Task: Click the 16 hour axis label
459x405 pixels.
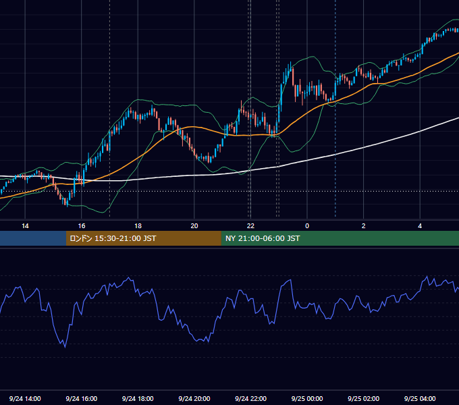Action: click(x=82, y=226)
